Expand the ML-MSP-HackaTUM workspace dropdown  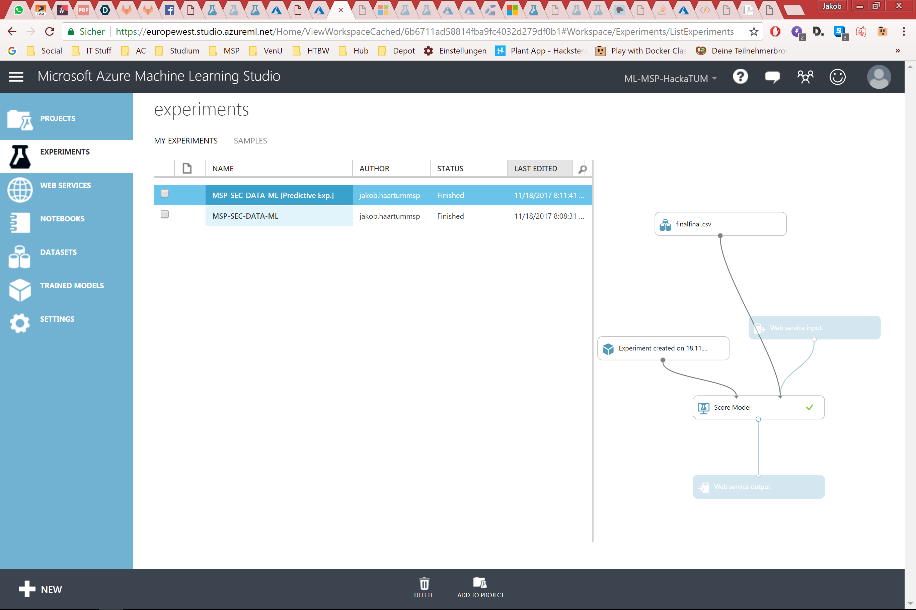(670, 79)
